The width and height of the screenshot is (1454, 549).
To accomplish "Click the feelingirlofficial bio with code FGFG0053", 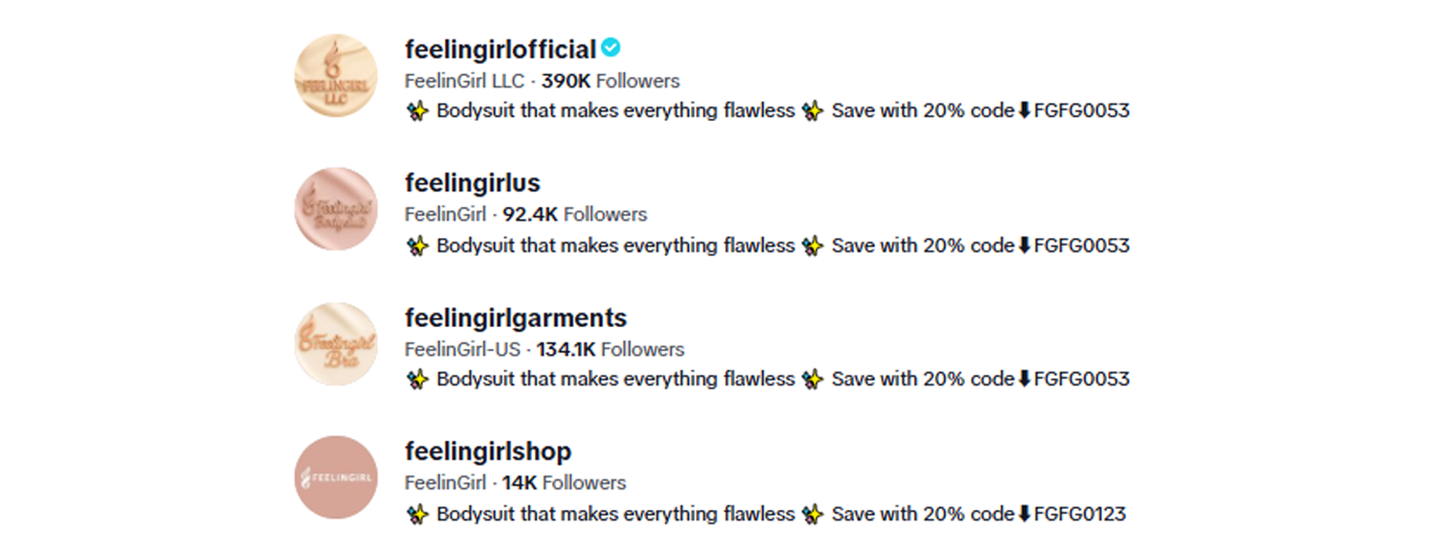I will (766, 111).
